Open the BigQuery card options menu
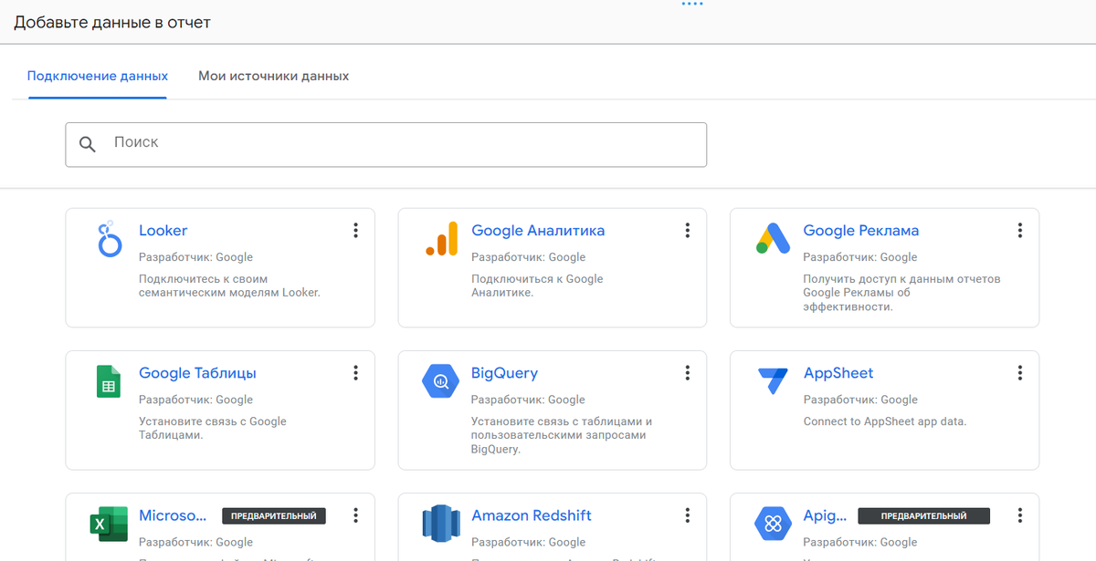Image resolution: width=1096 pixels, height=561 pixels. pos(687,372)
